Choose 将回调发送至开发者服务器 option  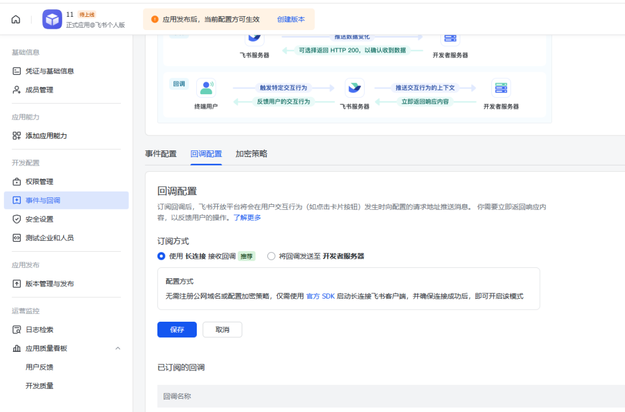pyautogui.click(x=271, y=256)
